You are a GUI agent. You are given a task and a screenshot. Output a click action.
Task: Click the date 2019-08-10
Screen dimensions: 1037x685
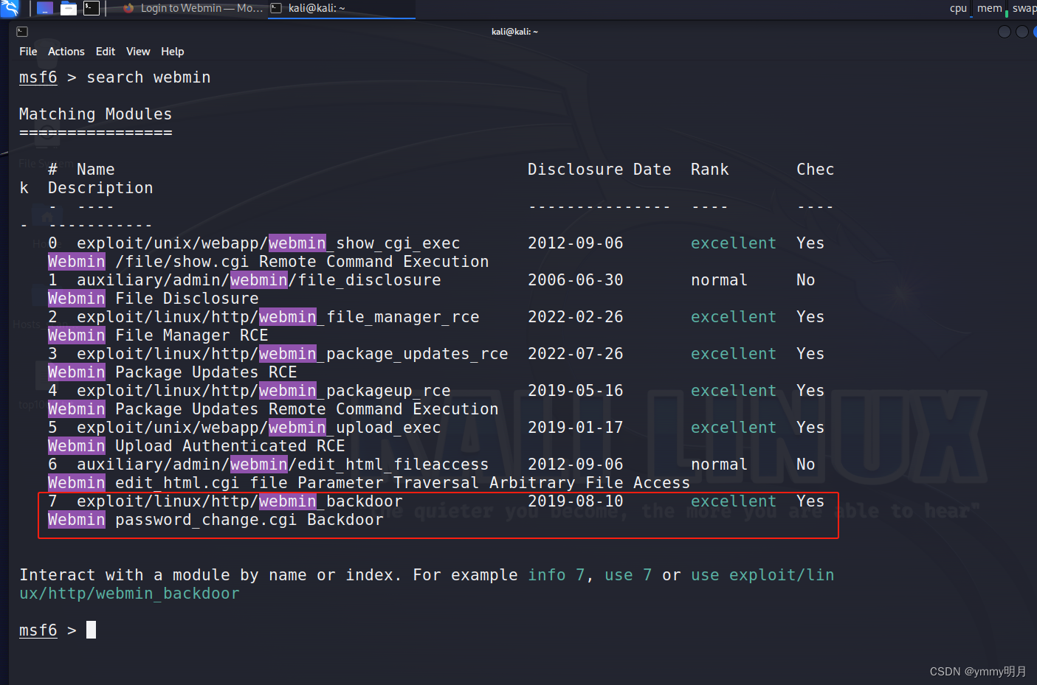(x=576, y=501)
